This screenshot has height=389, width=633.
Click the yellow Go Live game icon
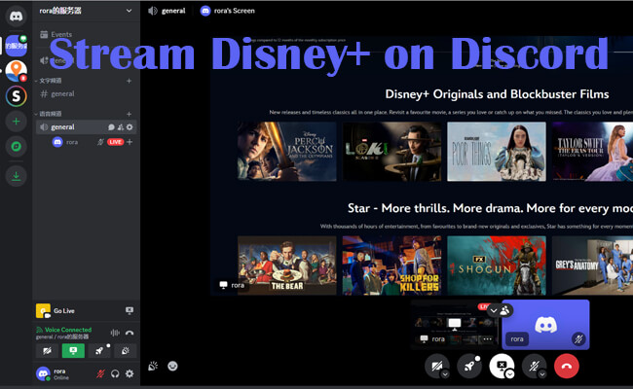click(x=43, y=311)
